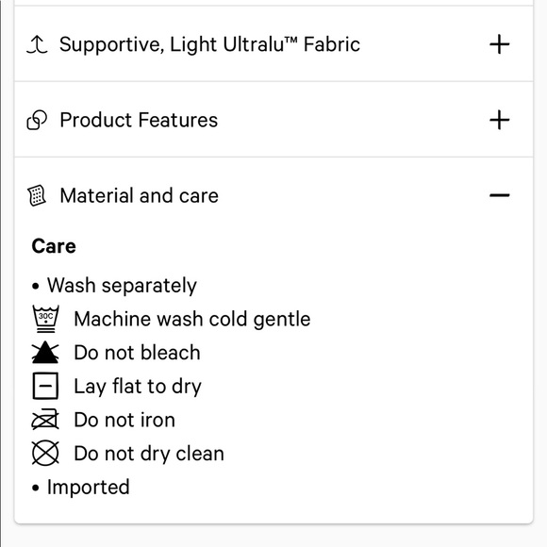Click the Imported bullet text
547x547 pixels.
click(89, 488)
